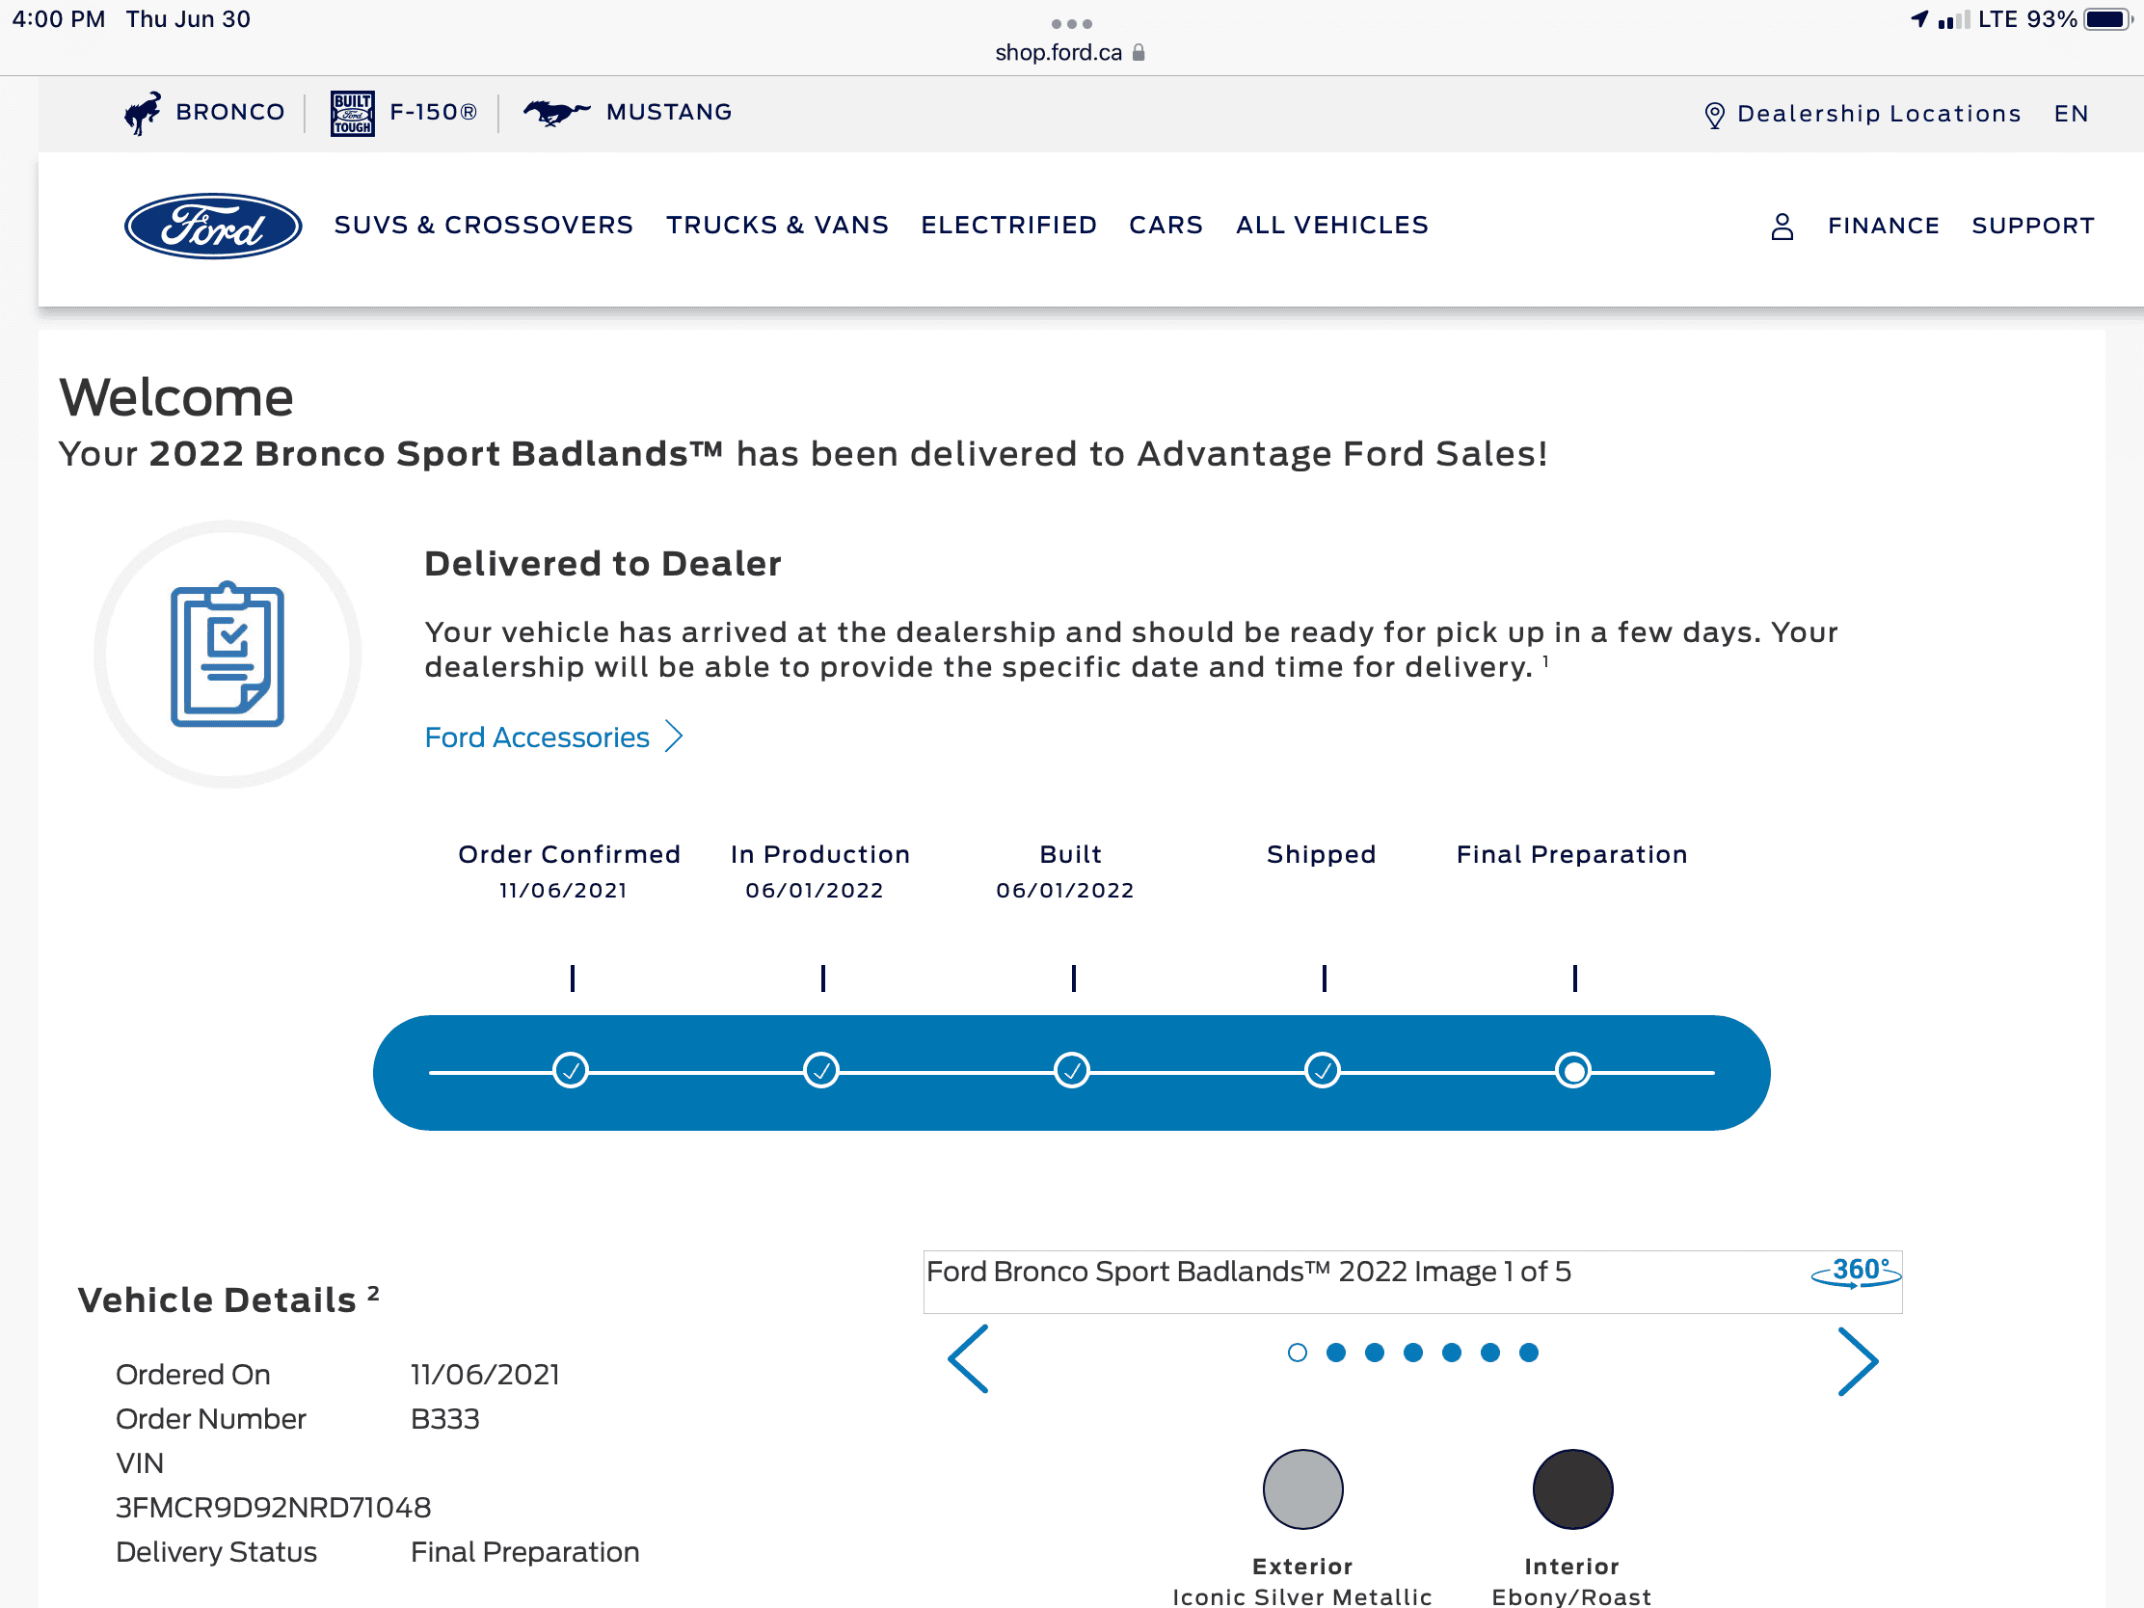Screen dimensions: 2144x1608
Task: Click the Built Ford Tough F-150 badge
Action: pyautogui.click(x=352, y=114)
